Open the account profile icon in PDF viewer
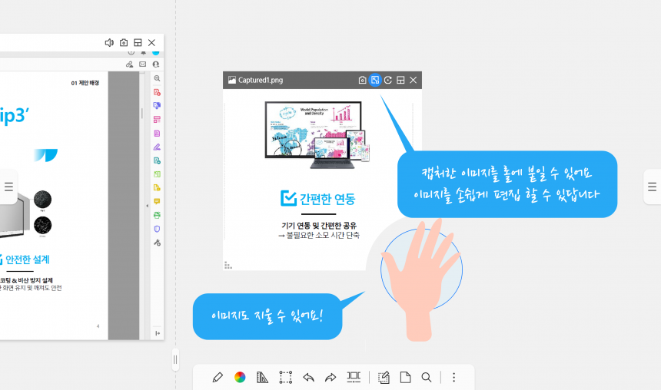Screen dimensions: 661x390 [x=155, y=64]
